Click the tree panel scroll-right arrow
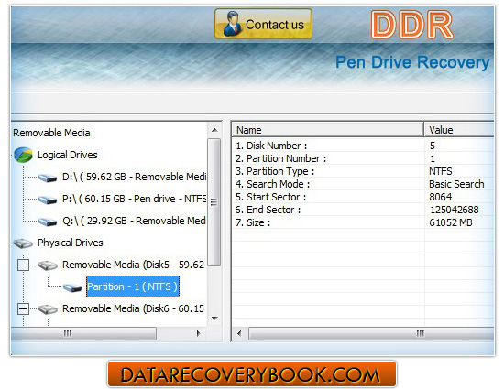Image resolution: width=504 pixels, height=389 pixels. coord(198,333)
